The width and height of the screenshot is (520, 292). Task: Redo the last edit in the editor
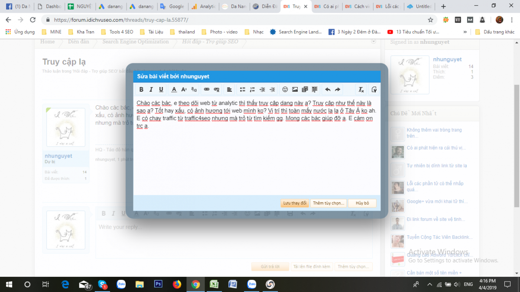338,90
